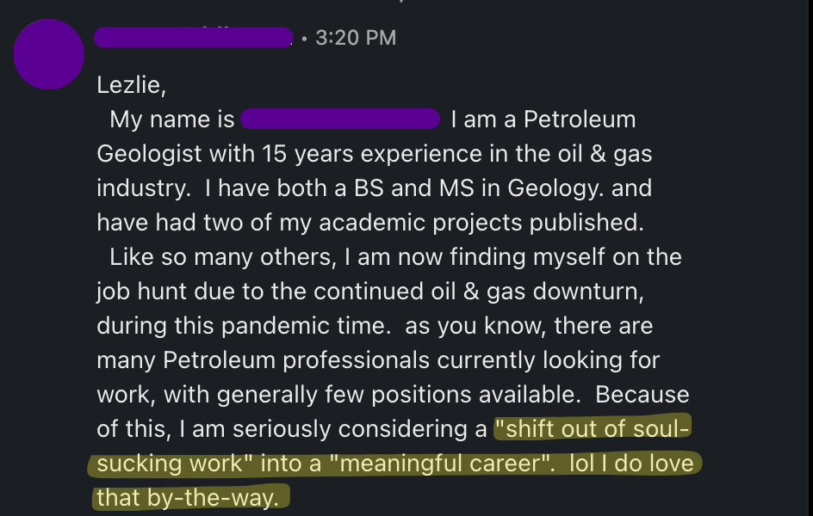Click the highlighted "that by-the-way." text
This screenshot has width=813, height=516.
[187, 498]
